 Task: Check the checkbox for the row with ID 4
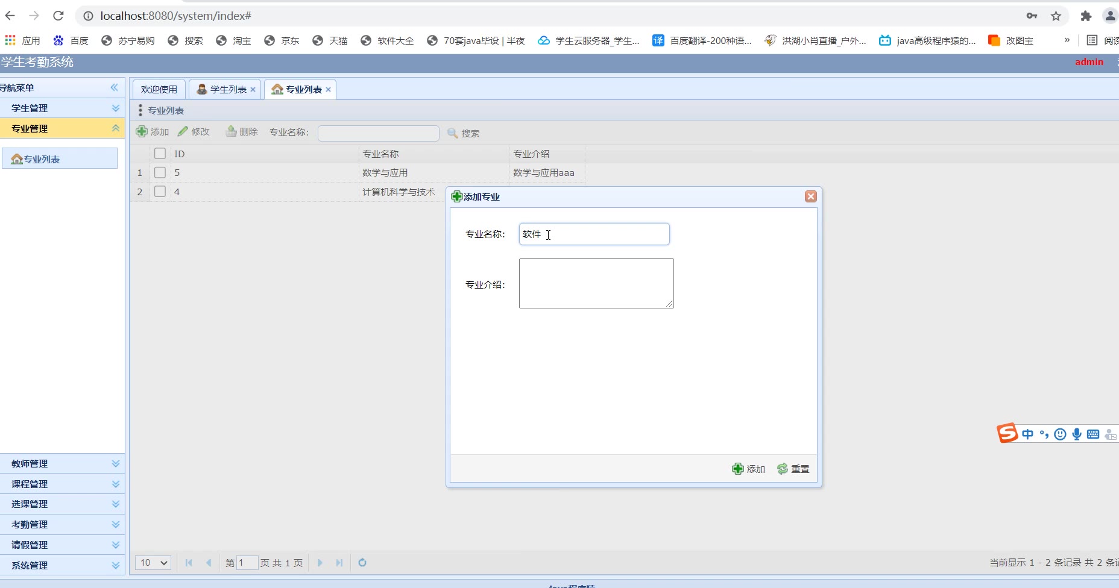(x=160, y=192)
